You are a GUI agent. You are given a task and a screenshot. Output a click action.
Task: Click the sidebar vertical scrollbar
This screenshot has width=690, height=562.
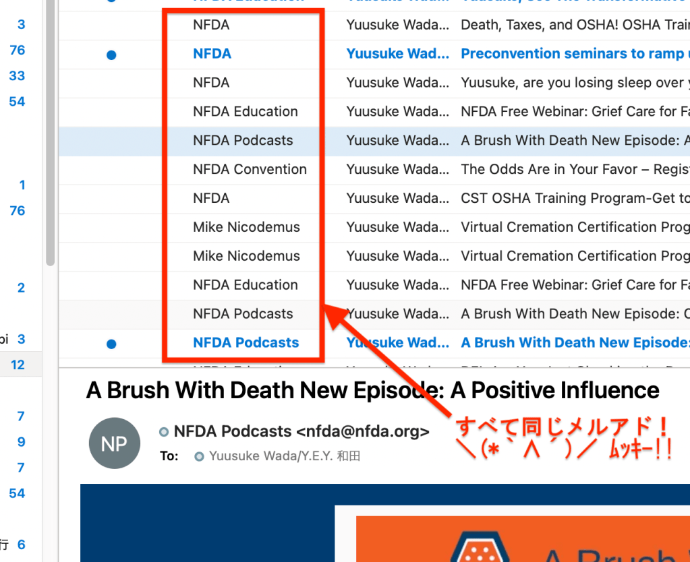(50, 135)
